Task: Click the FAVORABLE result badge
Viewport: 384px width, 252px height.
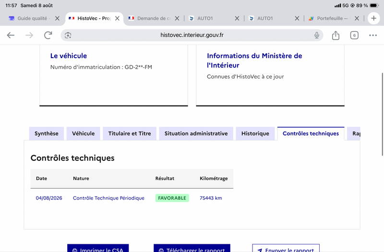Action: tap(172, 198)
